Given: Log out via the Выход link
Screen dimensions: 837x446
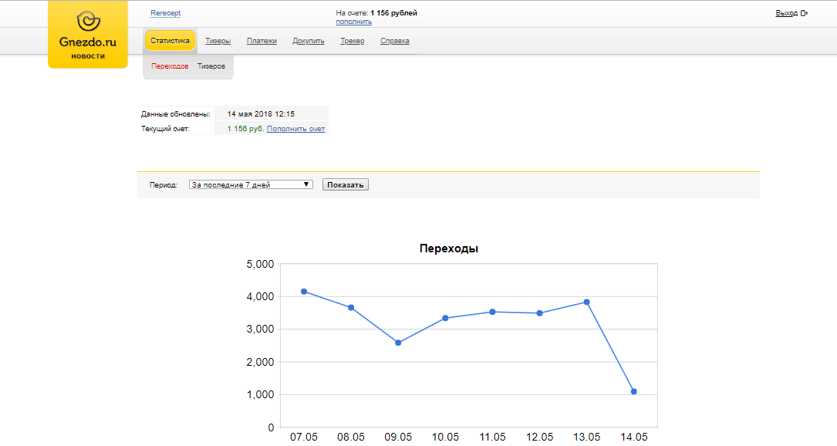Looking at the screenshot, I should click(x=786, y=13).
